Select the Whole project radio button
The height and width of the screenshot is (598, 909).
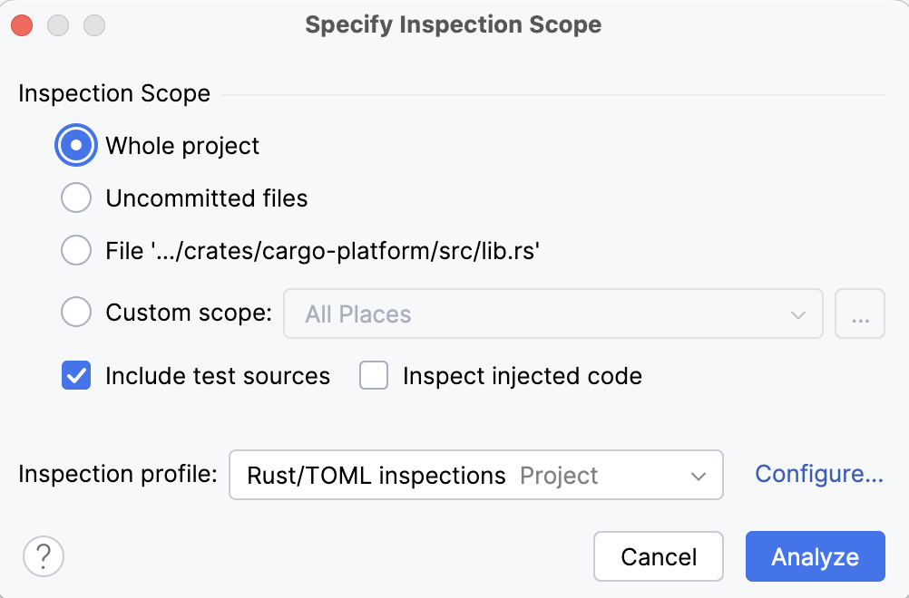(76, 146)
